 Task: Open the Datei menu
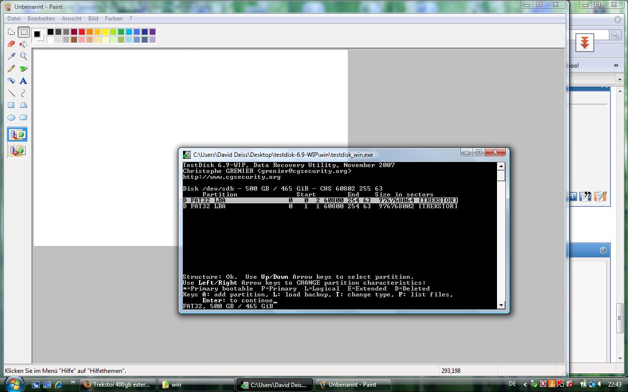coord(14,19)
